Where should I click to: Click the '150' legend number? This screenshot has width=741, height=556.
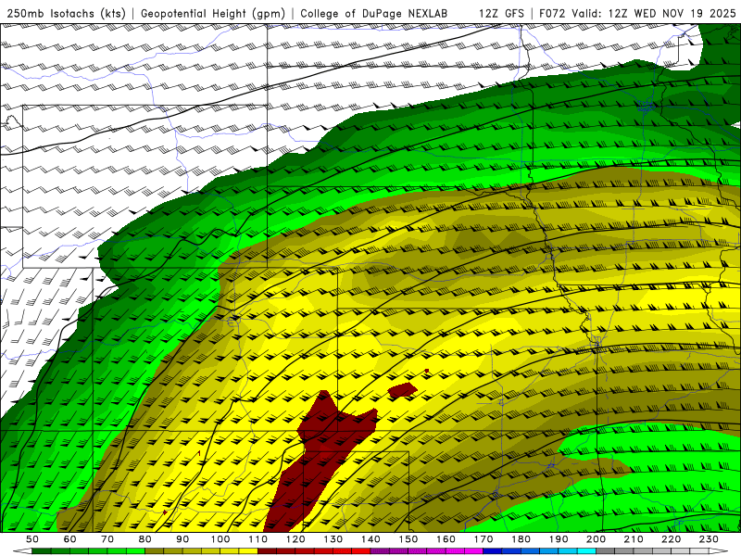pyautogui.click(x=408, y=539)
